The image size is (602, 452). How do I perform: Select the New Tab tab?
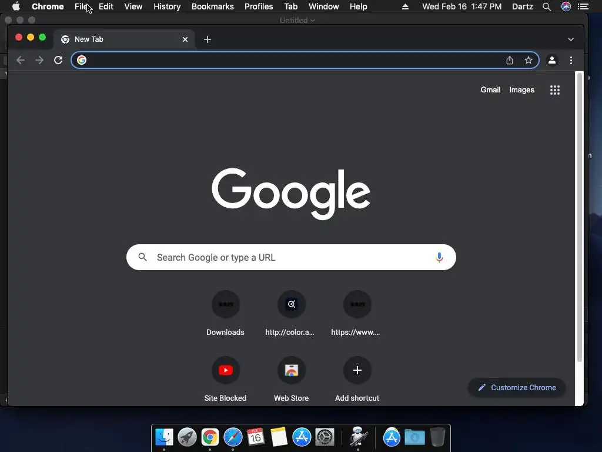(123, 39)
